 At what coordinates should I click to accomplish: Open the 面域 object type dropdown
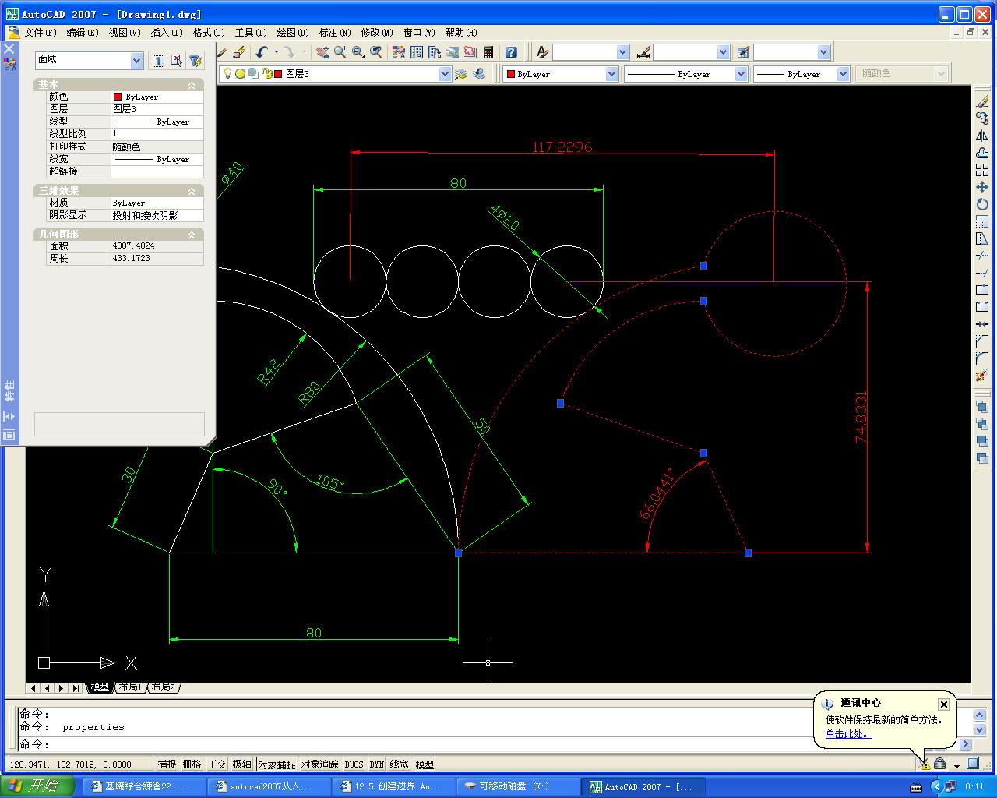(x=136, y=61)
